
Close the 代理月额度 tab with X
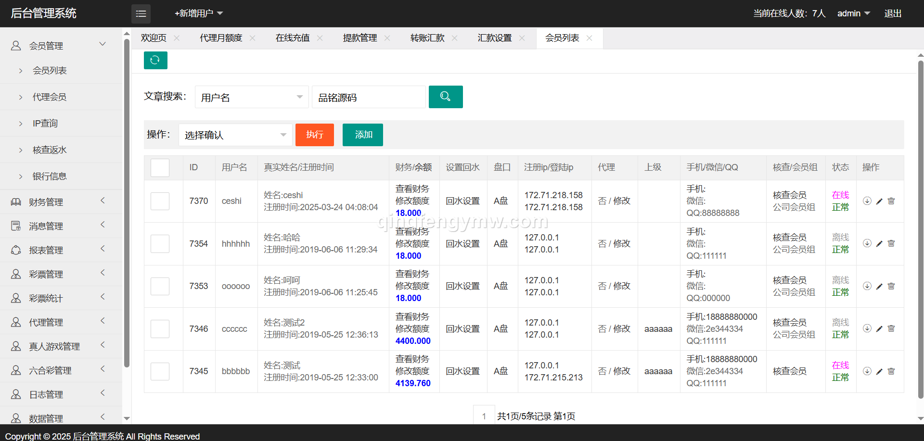252,38
